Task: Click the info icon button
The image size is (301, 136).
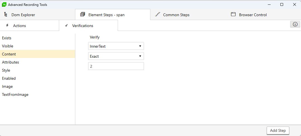Action: point(295,24)
